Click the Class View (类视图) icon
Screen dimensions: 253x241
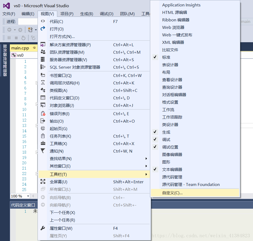coord(43,90)
